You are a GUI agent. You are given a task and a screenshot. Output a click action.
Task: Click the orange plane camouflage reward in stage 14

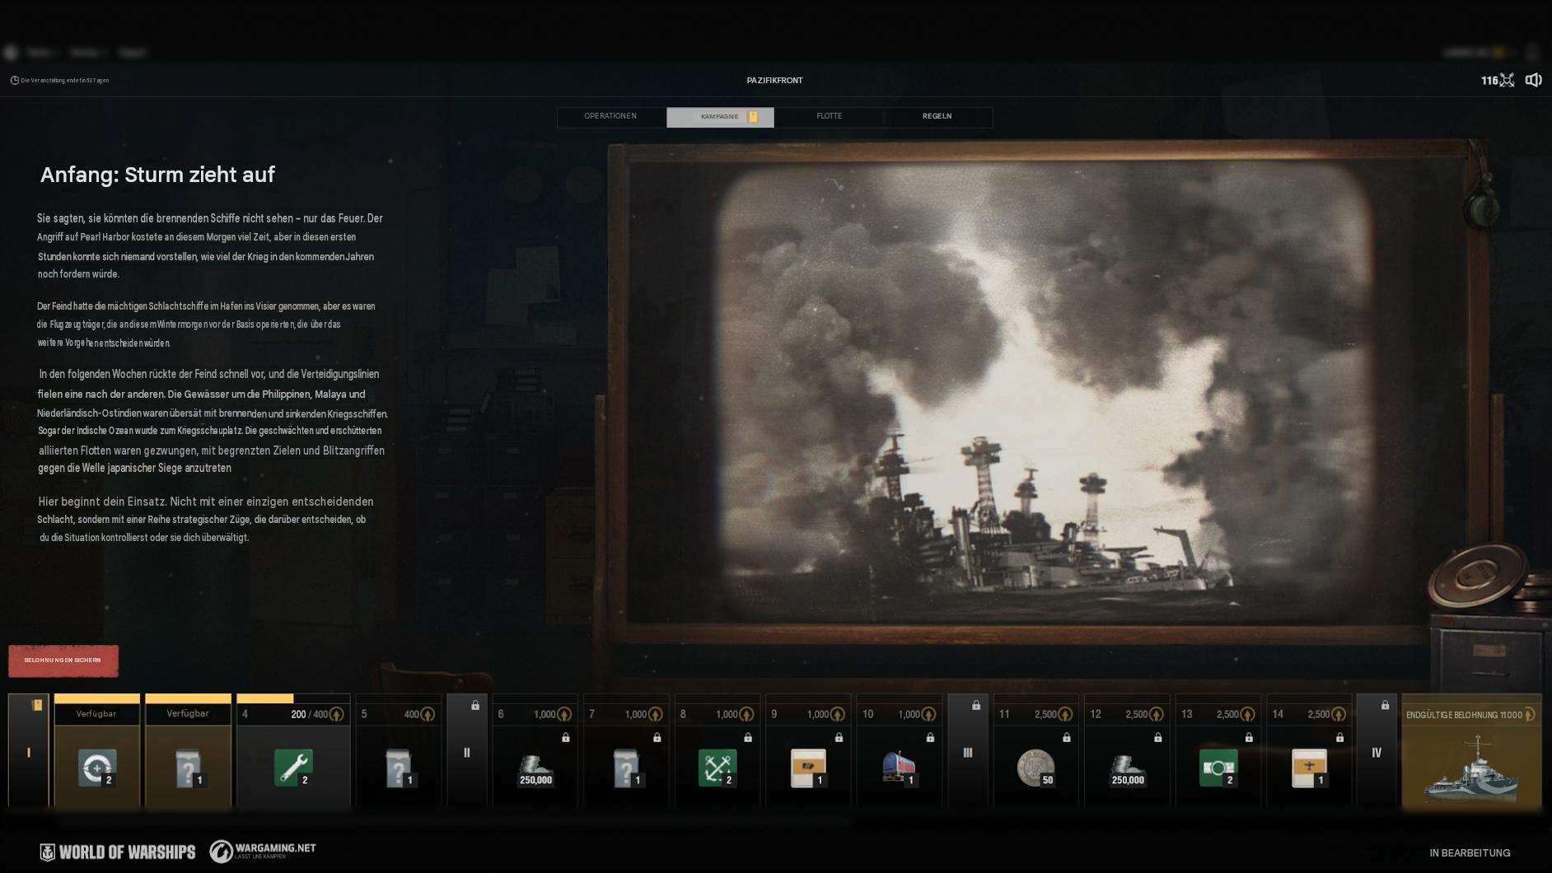tap(1309, 768)
